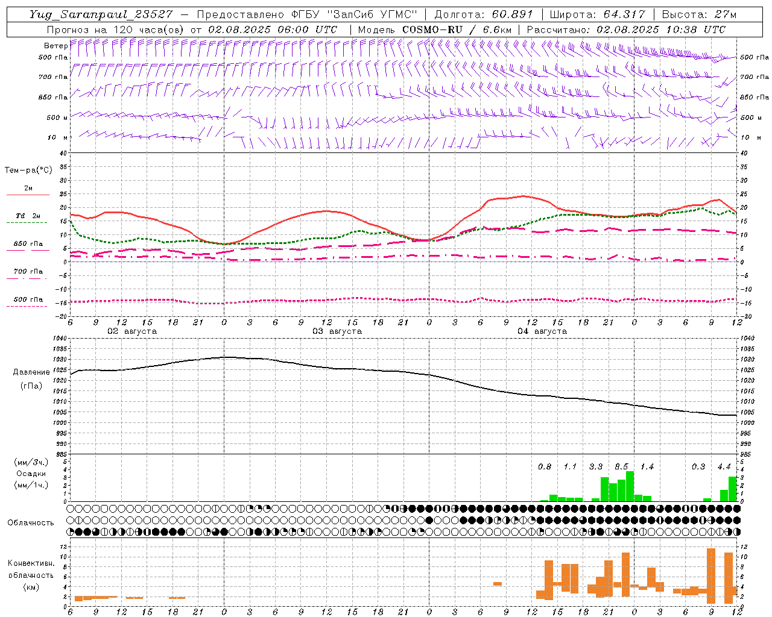Click the (мм/3ч.) unit label

coord(31,462)
